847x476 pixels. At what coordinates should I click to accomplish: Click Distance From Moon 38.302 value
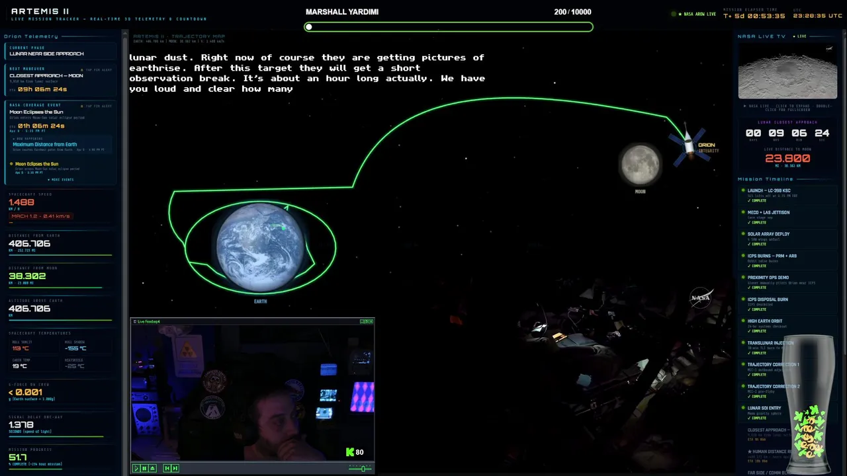(27, 276)
